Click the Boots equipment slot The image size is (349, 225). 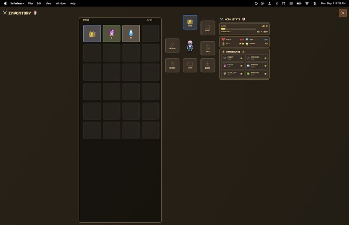208,65
